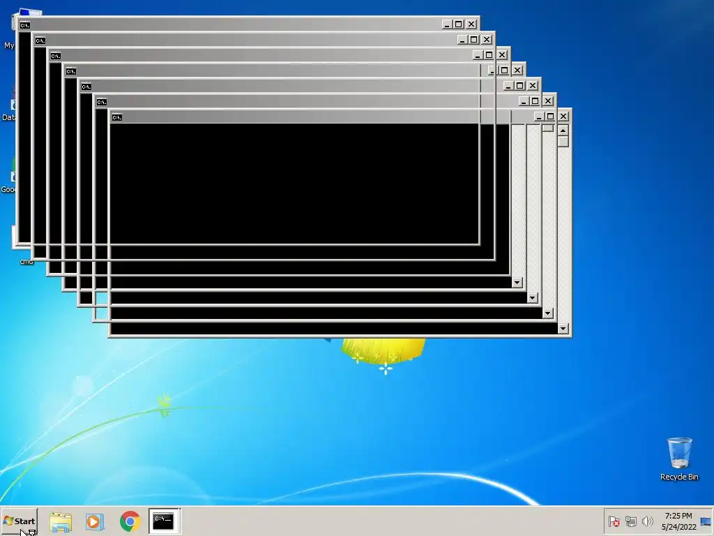Minimize the second cascaded cmd window
This screenshot has width=714, height=536.
coord(462,40)
